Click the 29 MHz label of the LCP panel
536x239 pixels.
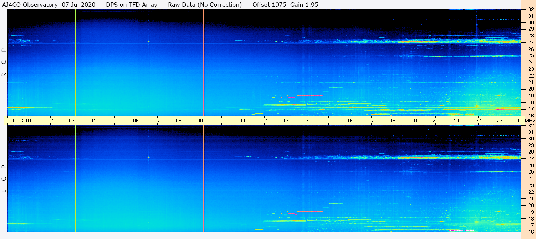(531, 145)
